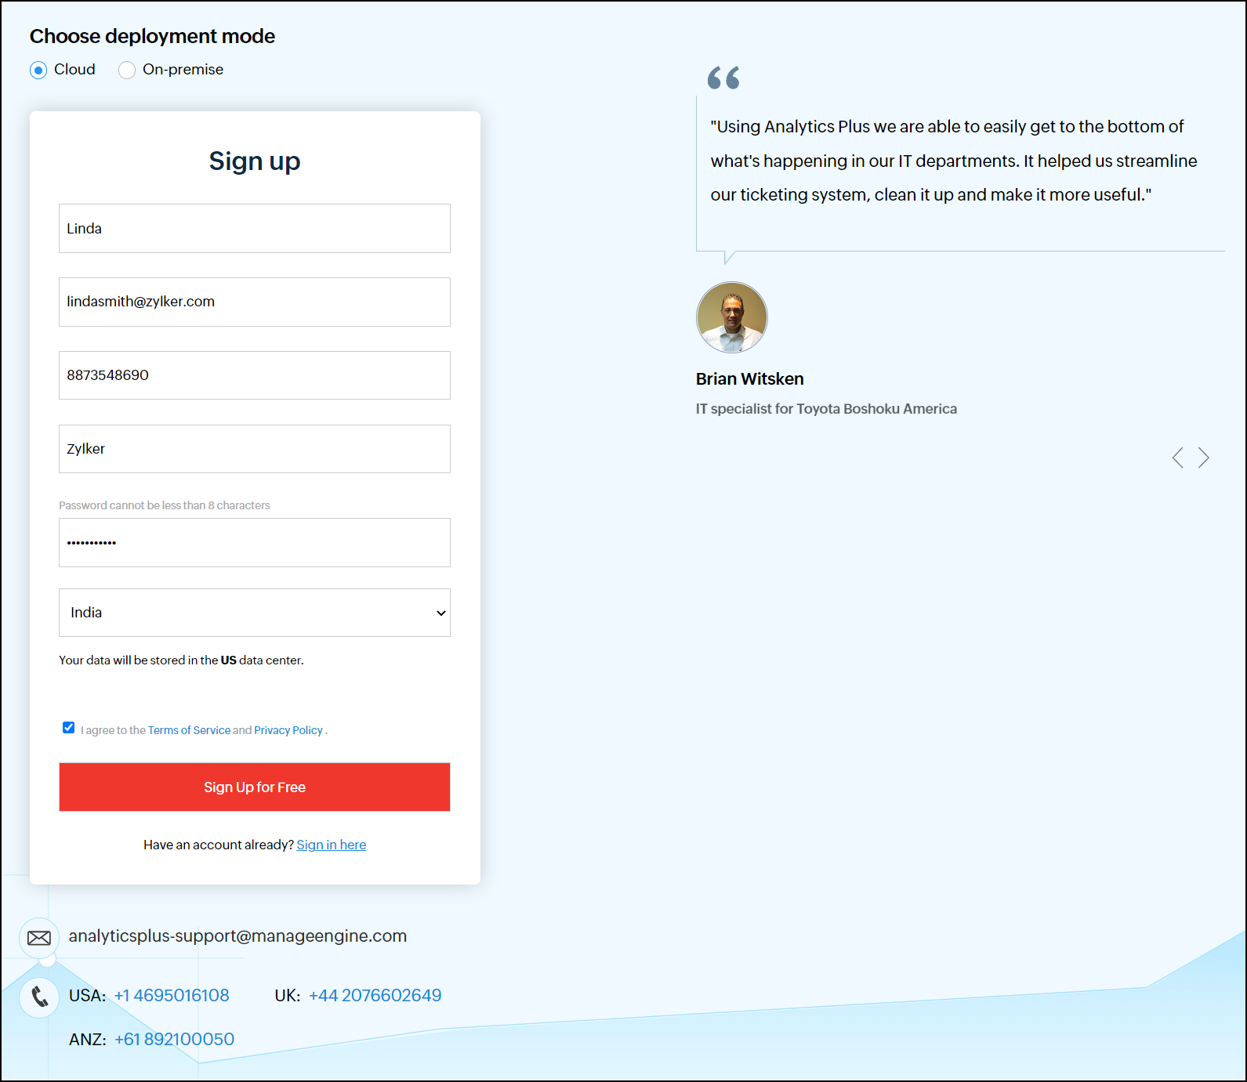Select the On-premise deployment option
This screenshot has height=1082, width=1247.
click(127, 71)
